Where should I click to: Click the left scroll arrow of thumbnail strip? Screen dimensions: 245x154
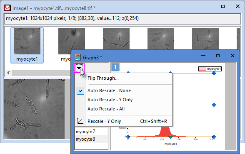(x=8, y=73)
